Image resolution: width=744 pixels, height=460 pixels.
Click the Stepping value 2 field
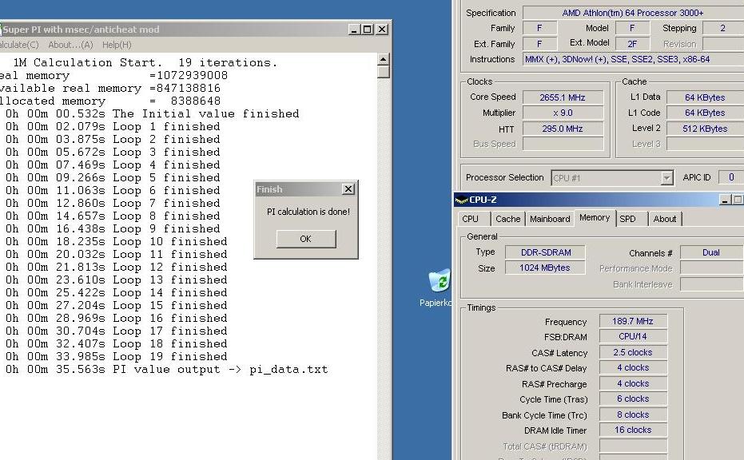point(722,28)
